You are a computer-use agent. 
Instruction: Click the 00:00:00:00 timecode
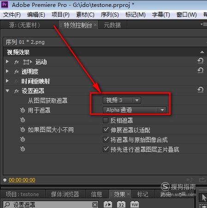coord(22,180)
